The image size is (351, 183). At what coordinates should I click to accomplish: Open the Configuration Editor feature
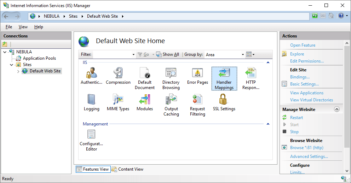(x=91, y=140)
